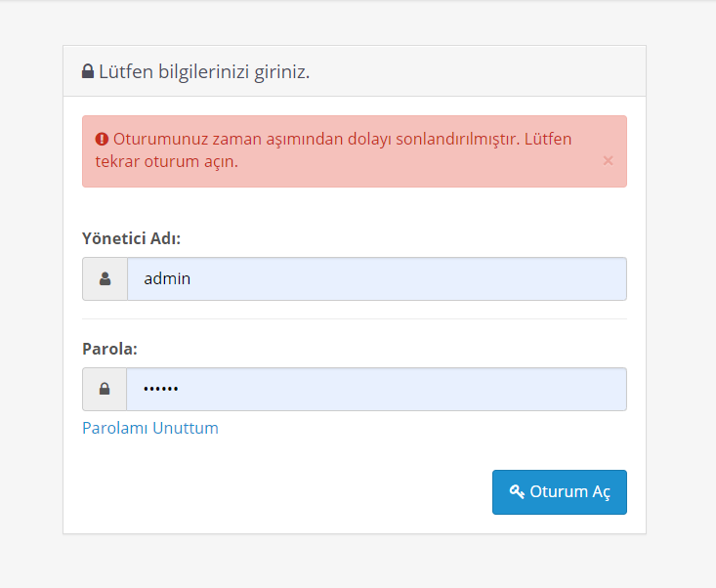The width and height of the screenshot is (716, 588).
Task: Dismiss the session timeout alert with the X
Action: 608,161
